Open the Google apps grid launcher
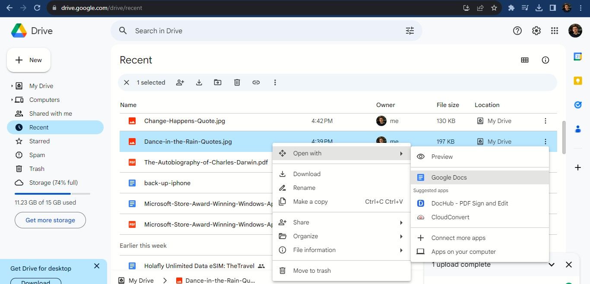 (555, 31)
